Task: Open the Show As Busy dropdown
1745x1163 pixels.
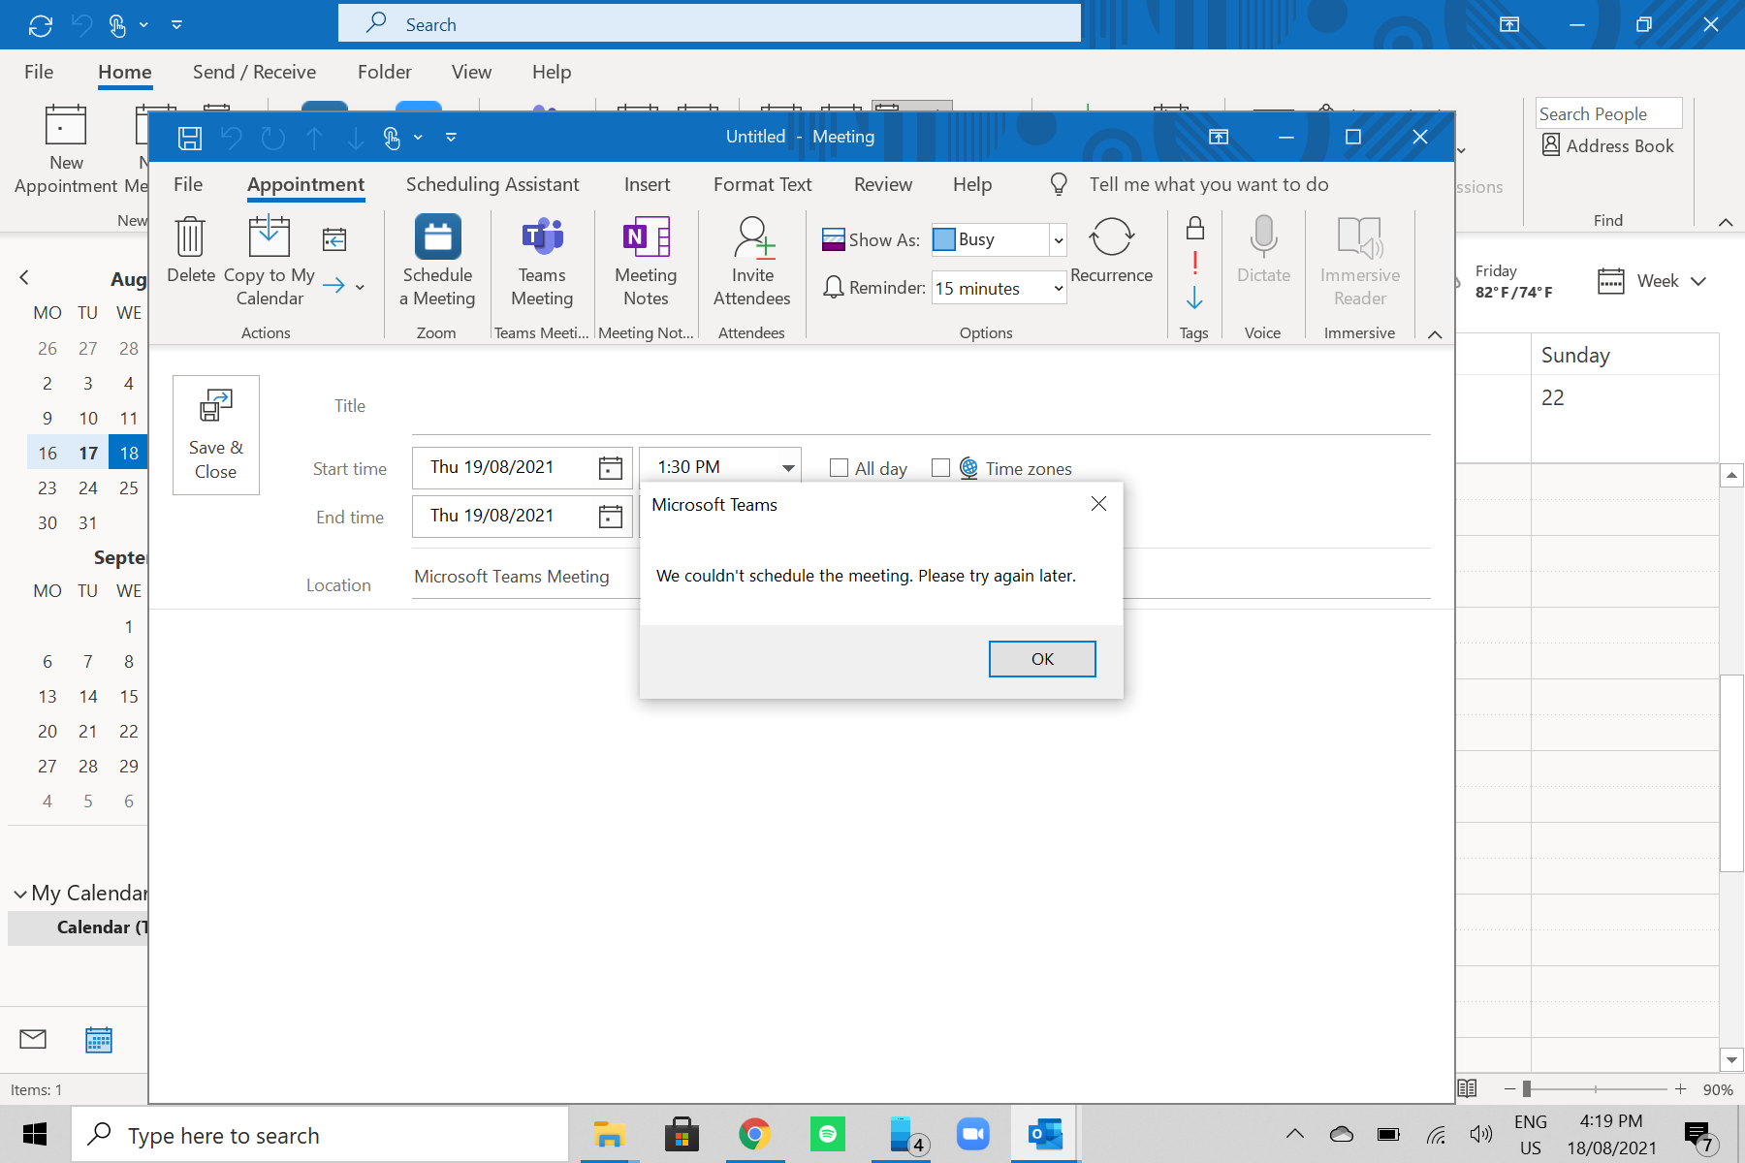Action: [1056, 239]
